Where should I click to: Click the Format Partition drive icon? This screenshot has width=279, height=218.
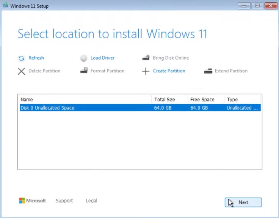tap(84, 71)
